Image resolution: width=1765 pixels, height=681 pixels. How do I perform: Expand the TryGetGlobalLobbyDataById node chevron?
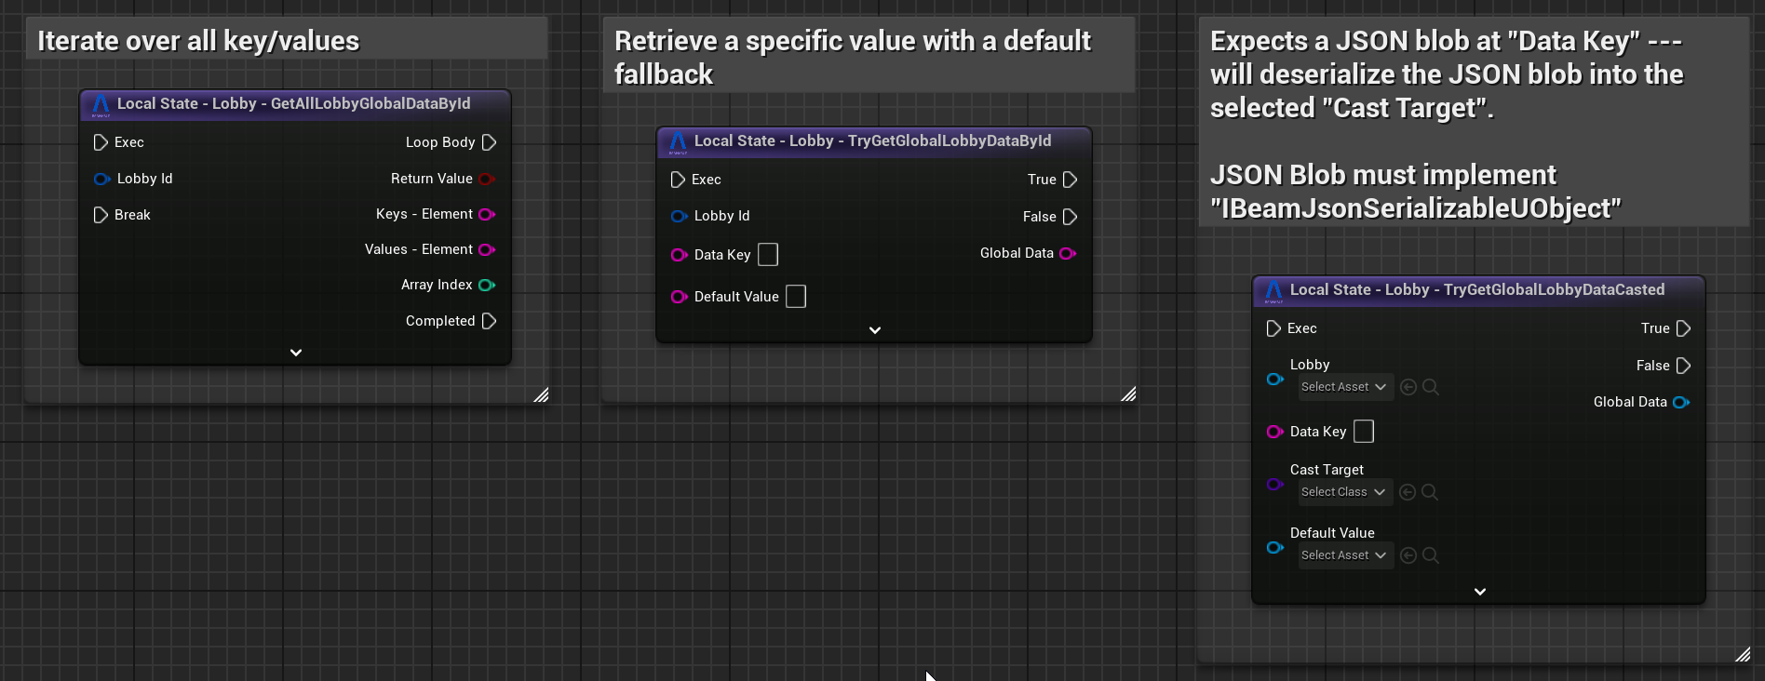click(874, 330)
